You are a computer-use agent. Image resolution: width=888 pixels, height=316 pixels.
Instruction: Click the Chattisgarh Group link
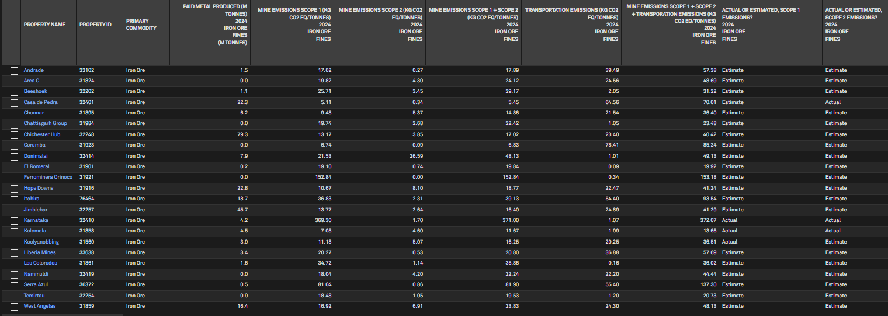pyautogui.click(x=45, y=123)
